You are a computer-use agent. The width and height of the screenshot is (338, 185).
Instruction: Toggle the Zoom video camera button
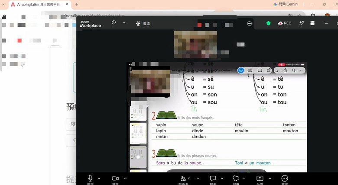pyautogui.click(x=115, y=179)
